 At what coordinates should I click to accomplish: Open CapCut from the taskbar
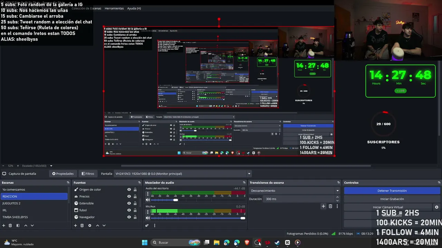pyautogui.click(x=287, y=242)
